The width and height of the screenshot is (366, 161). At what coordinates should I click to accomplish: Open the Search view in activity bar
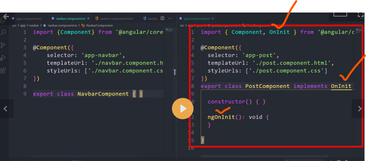tap(3, 32)
